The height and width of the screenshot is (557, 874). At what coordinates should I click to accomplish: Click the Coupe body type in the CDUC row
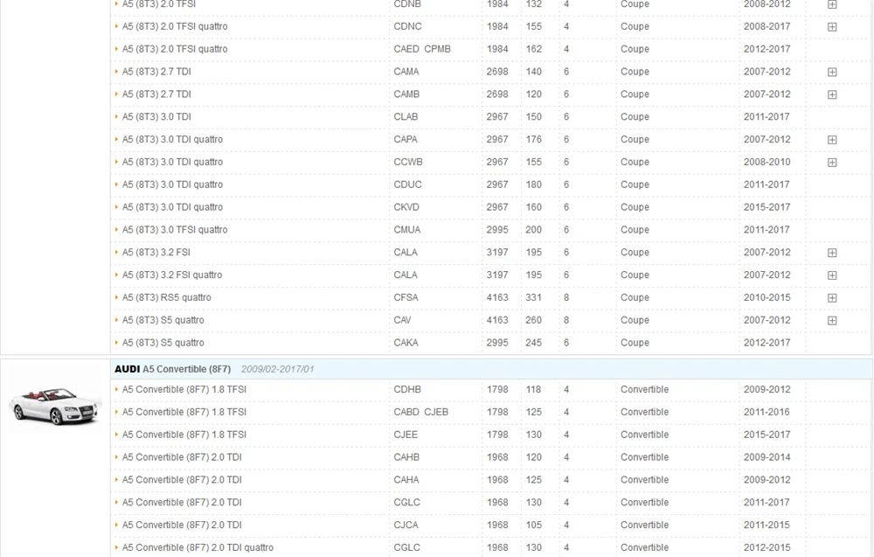tap(635, 185)
